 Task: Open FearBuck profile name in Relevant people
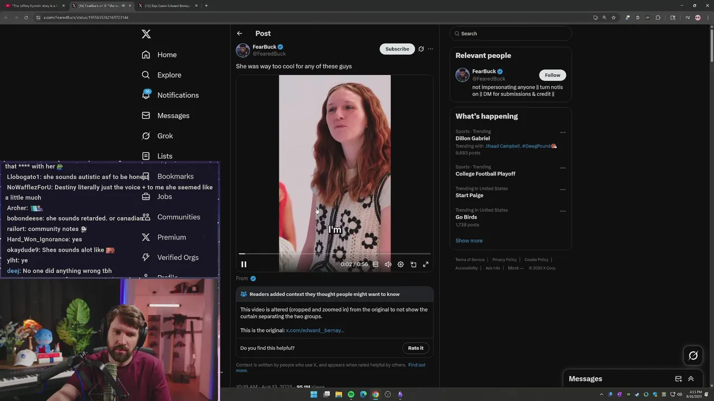(x=484, y=71)
